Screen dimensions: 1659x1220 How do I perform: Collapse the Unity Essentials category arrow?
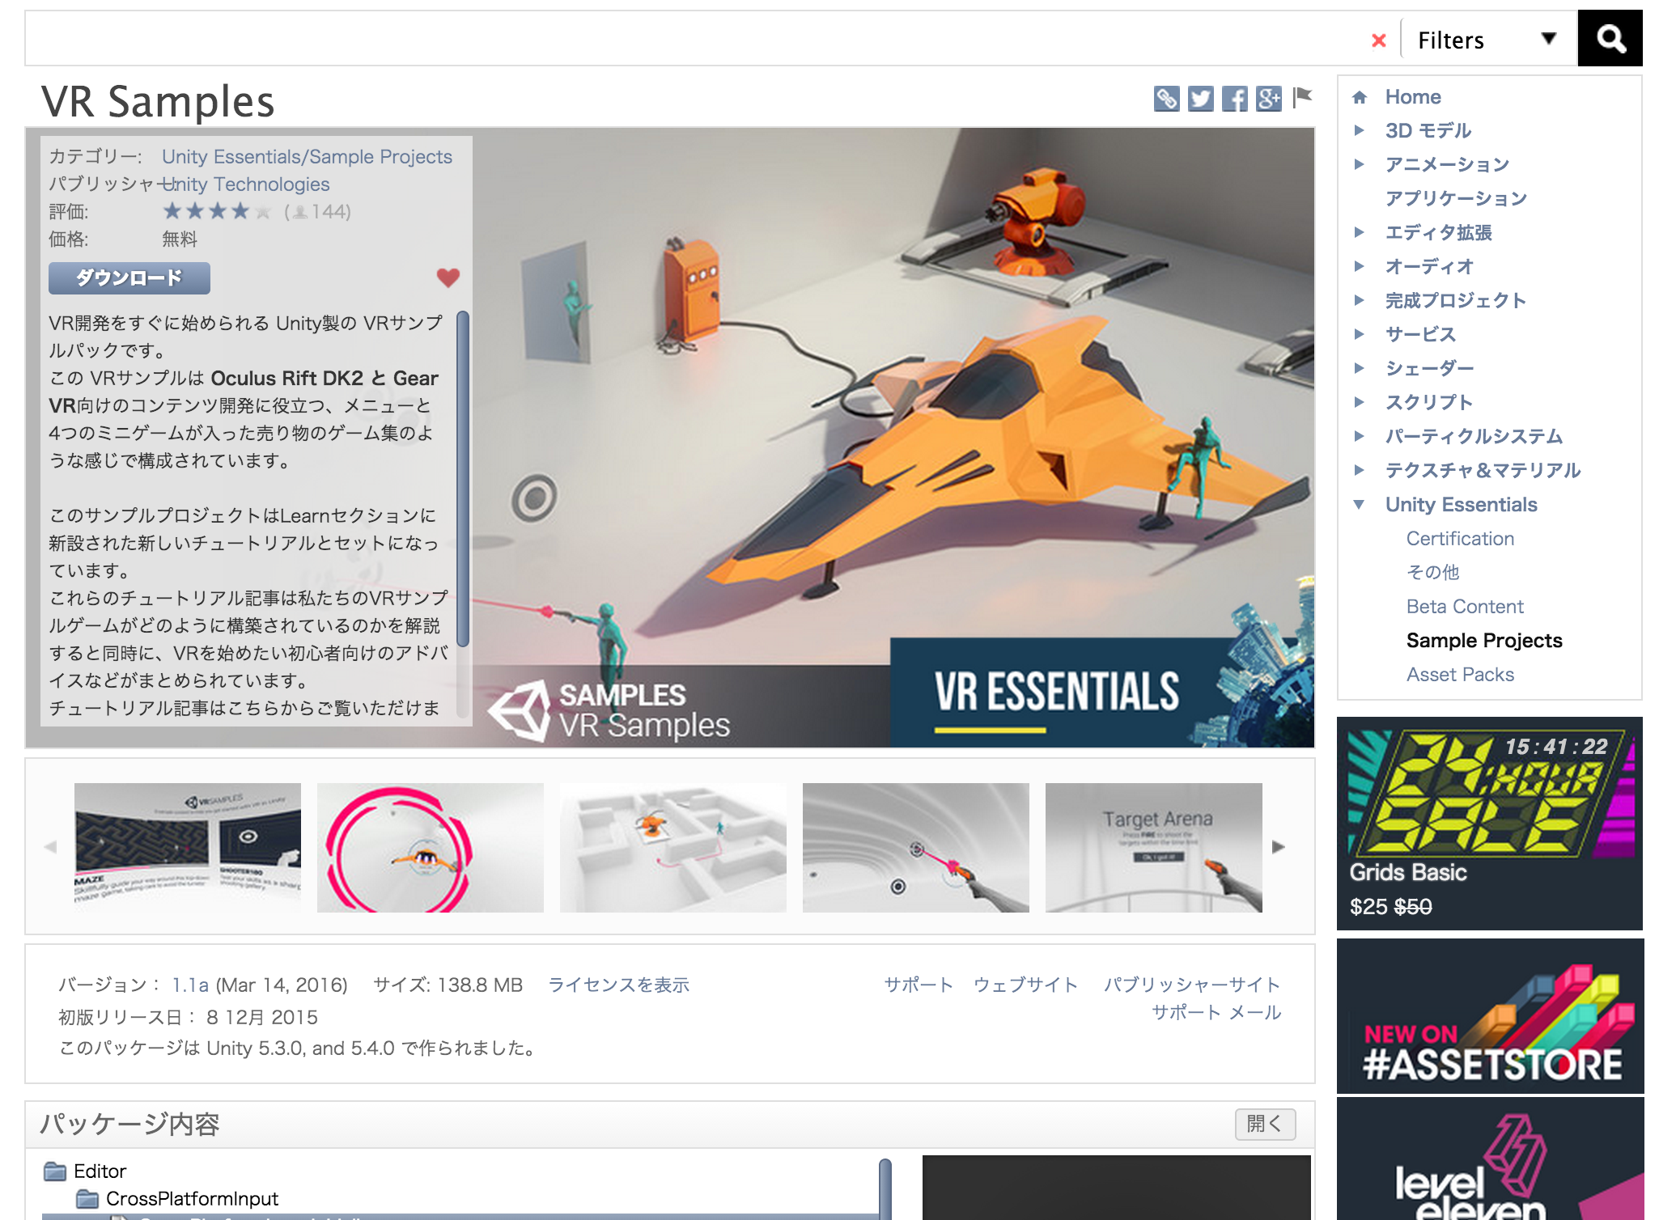pyautogui.click(x=1360, y=504)
